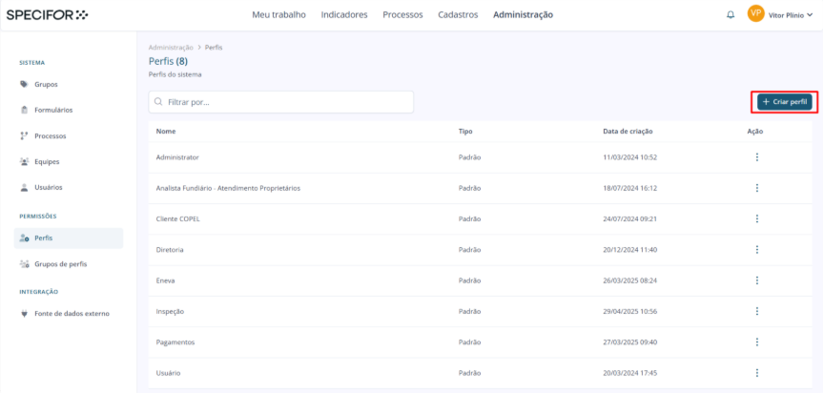Open action menu for Usuário row
This screenshot has height=393, width=824.
point(756,373)
